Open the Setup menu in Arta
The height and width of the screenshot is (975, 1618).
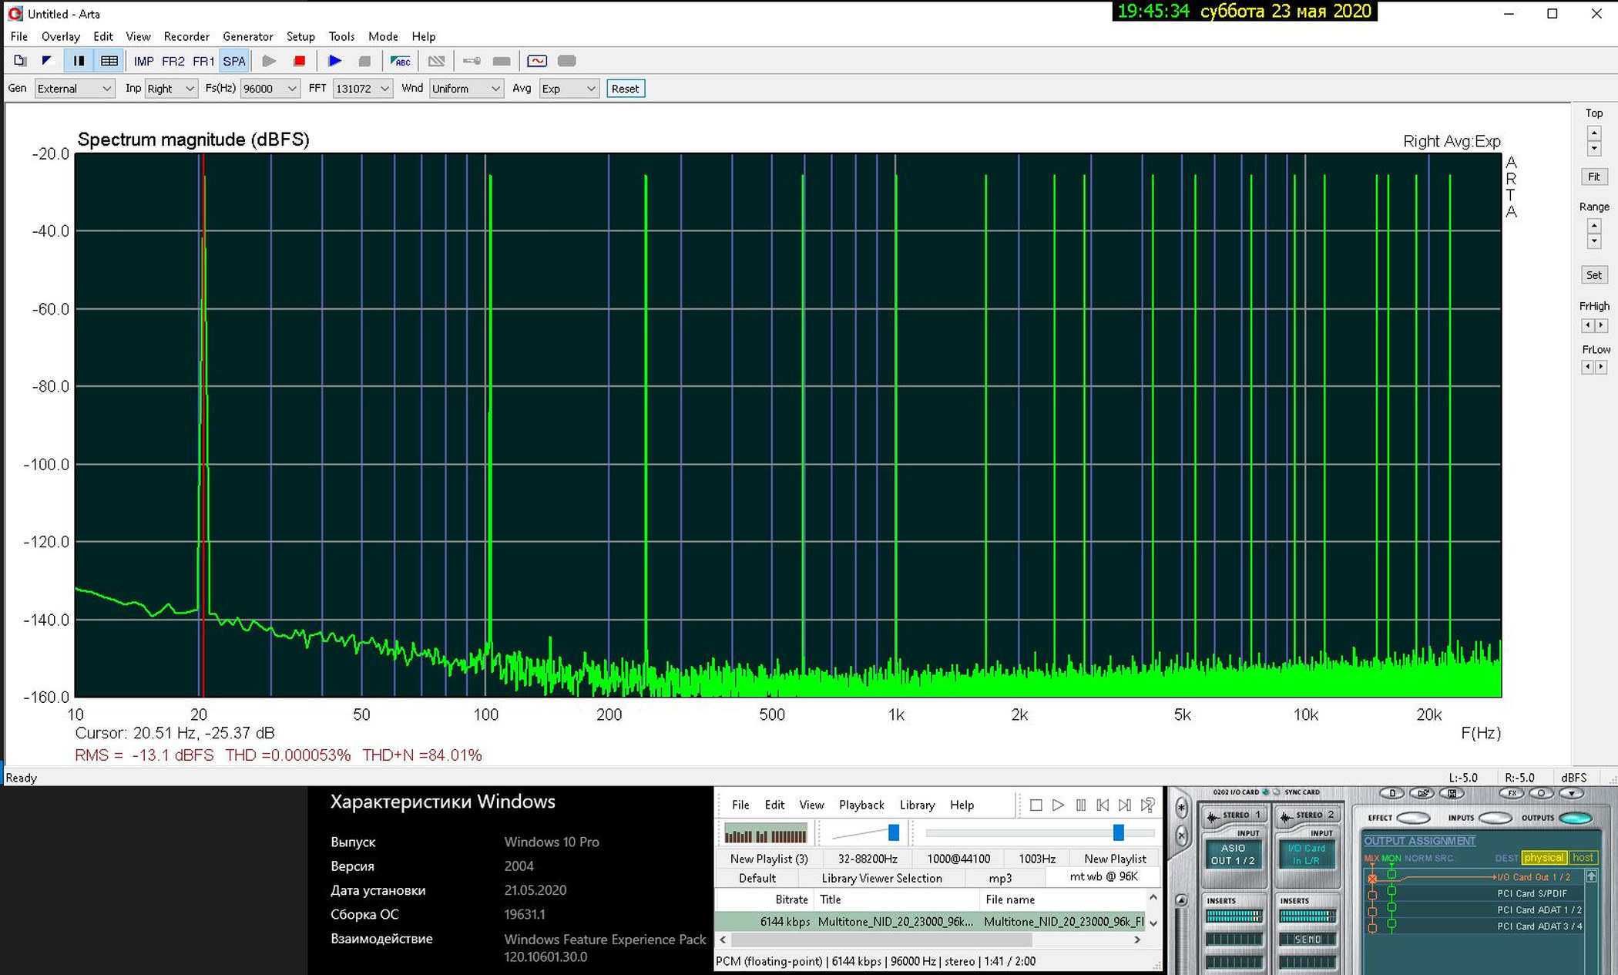pos(300,36)
